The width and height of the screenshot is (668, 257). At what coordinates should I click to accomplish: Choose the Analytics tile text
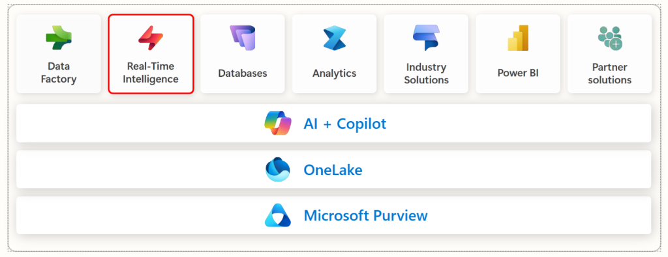click(335, 73)
